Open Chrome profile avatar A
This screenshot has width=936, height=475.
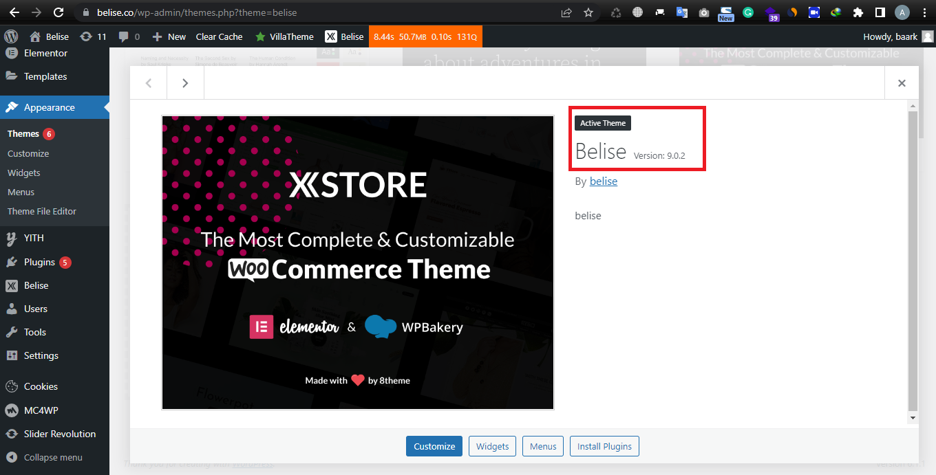pyautogui.click(x=902, y=12)
